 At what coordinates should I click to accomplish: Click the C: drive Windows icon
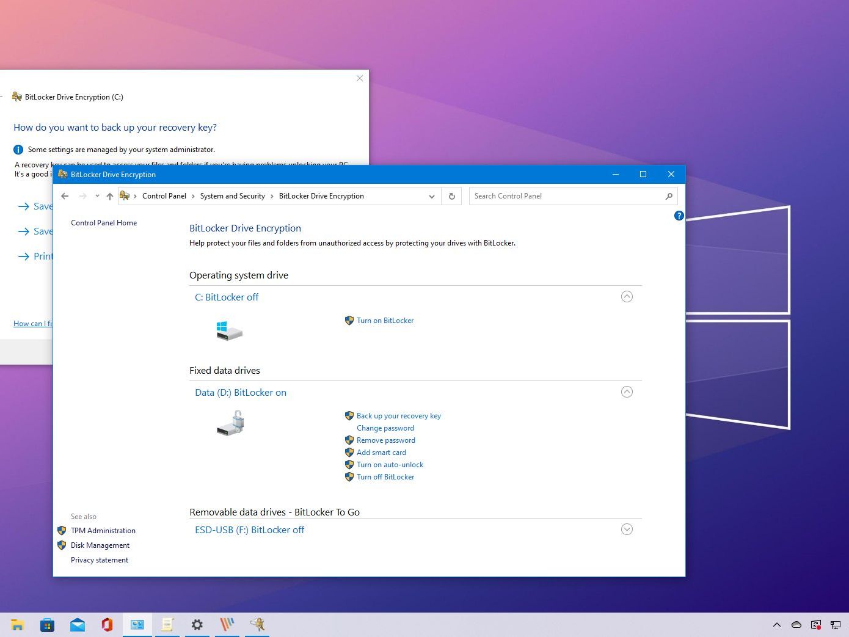pyautogui.click(x=229, y=331)
